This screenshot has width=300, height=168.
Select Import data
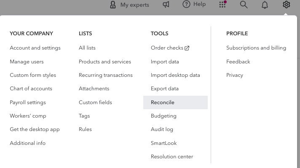point(165,62)
